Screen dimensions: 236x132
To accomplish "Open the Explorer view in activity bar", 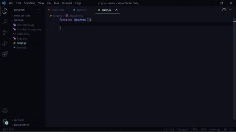I will coord(5,11).
